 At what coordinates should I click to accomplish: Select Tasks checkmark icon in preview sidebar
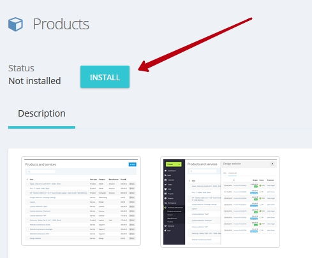tap(166, 185)
